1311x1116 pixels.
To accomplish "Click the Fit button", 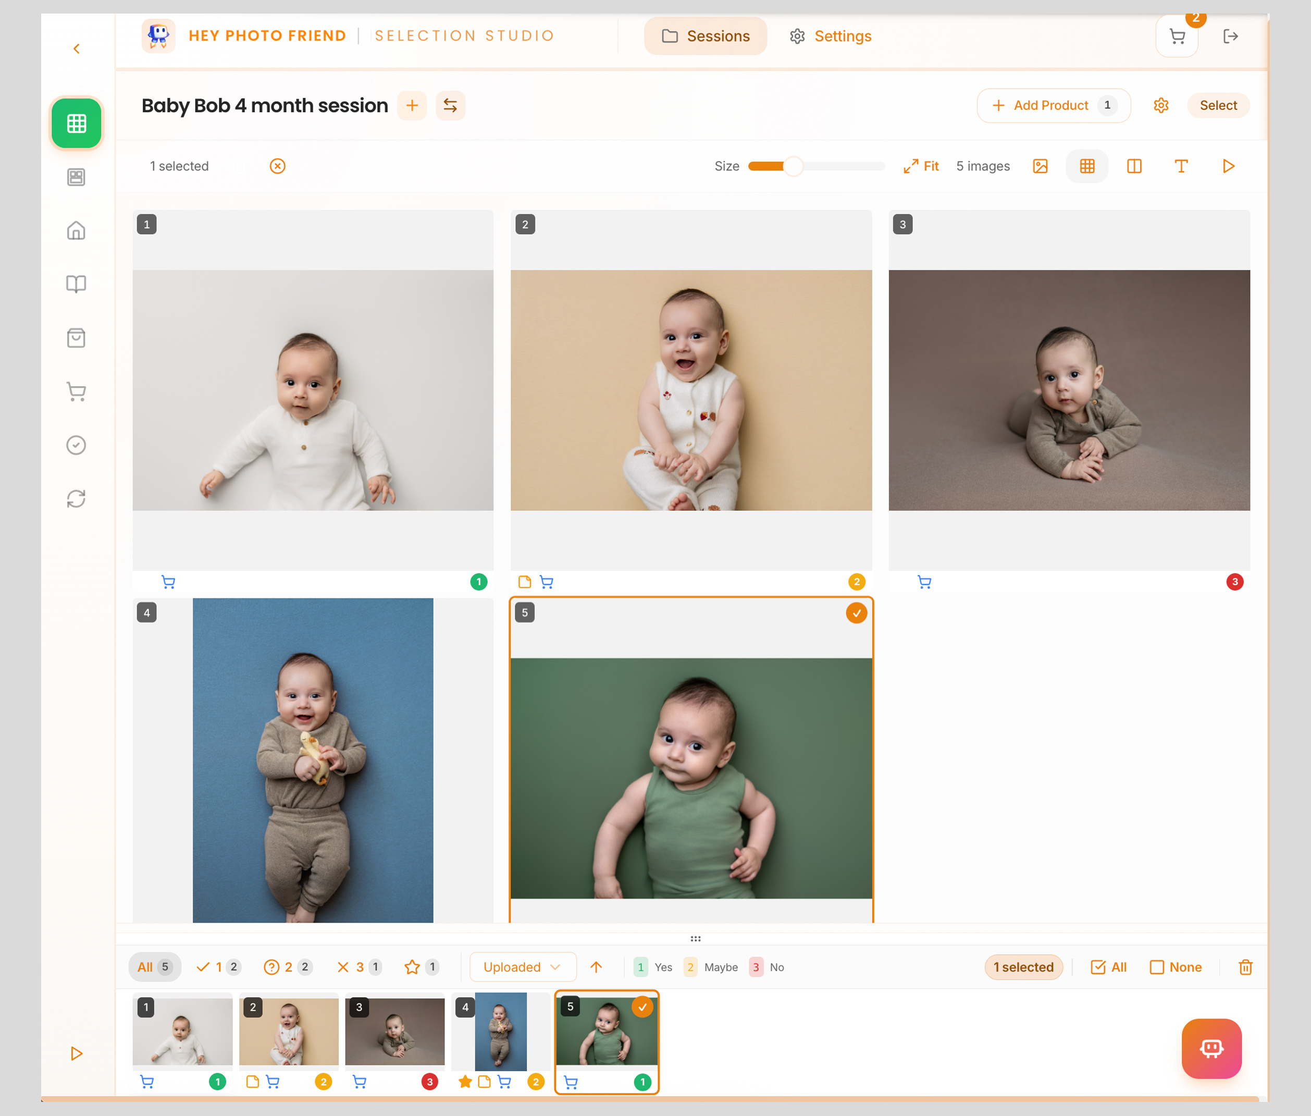I will pyautogui.click(x=921, y=166).
